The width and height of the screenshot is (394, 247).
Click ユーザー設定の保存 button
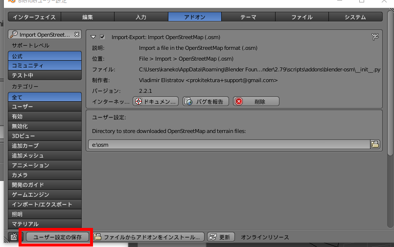[x=57, y=237]
